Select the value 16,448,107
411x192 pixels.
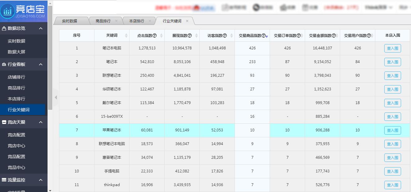322,48
